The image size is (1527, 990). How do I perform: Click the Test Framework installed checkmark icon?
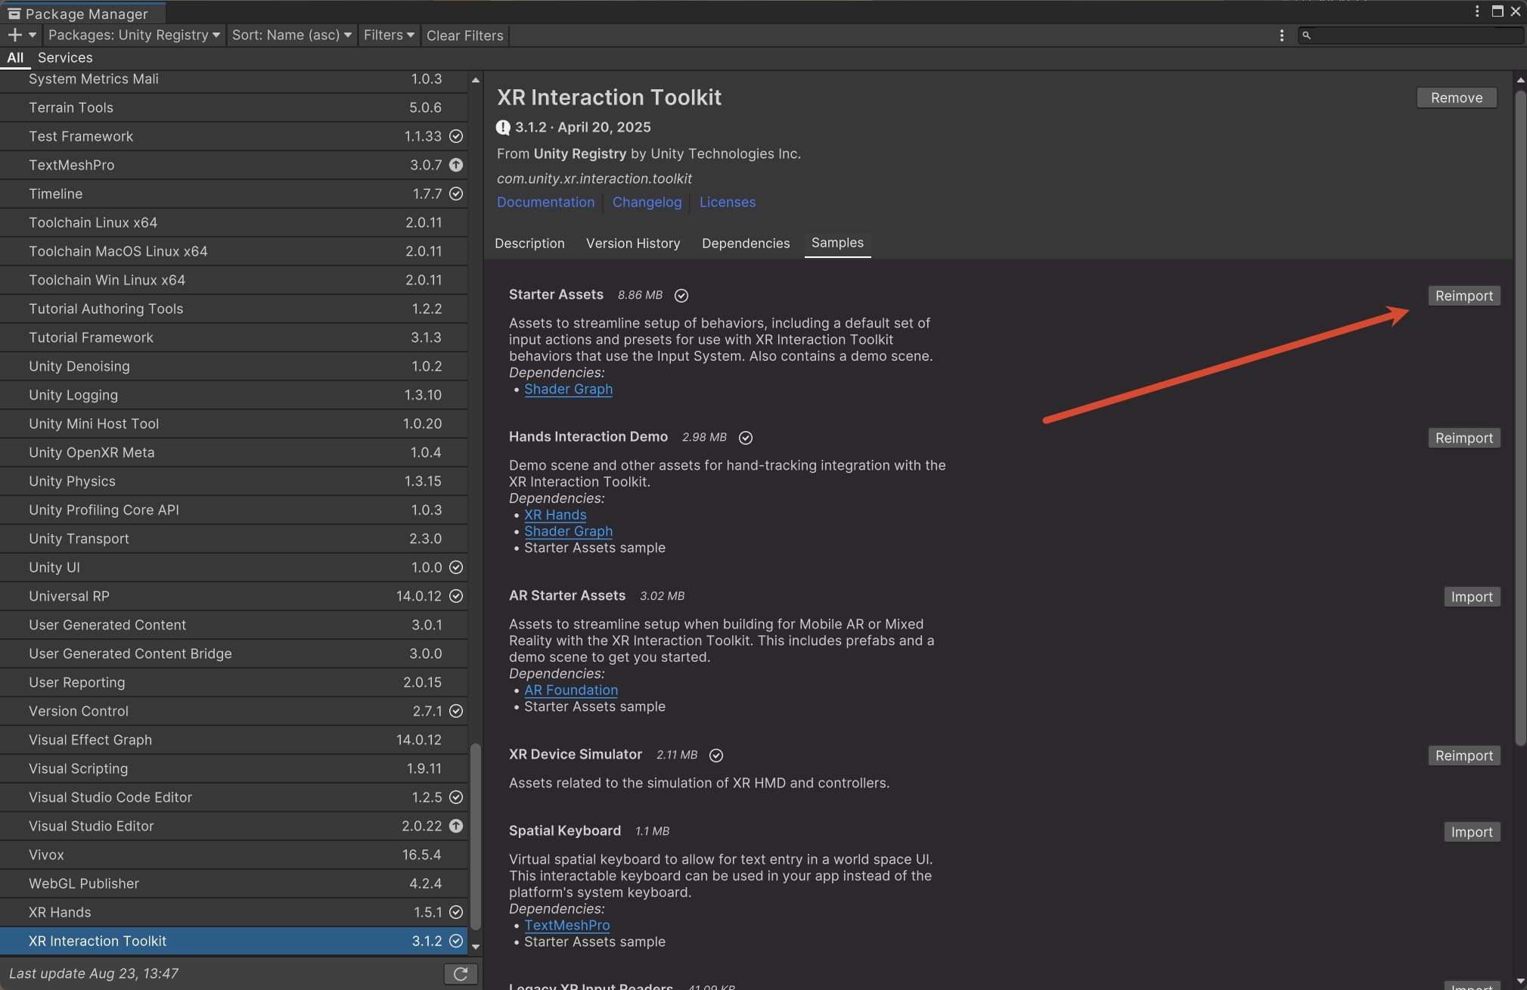(456, 136)
